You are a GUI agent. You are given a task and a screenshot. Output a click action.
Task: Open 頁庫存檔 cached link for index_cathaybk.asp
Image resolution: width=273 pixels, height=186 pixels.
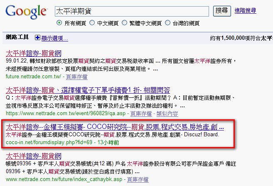coord(138,179)
